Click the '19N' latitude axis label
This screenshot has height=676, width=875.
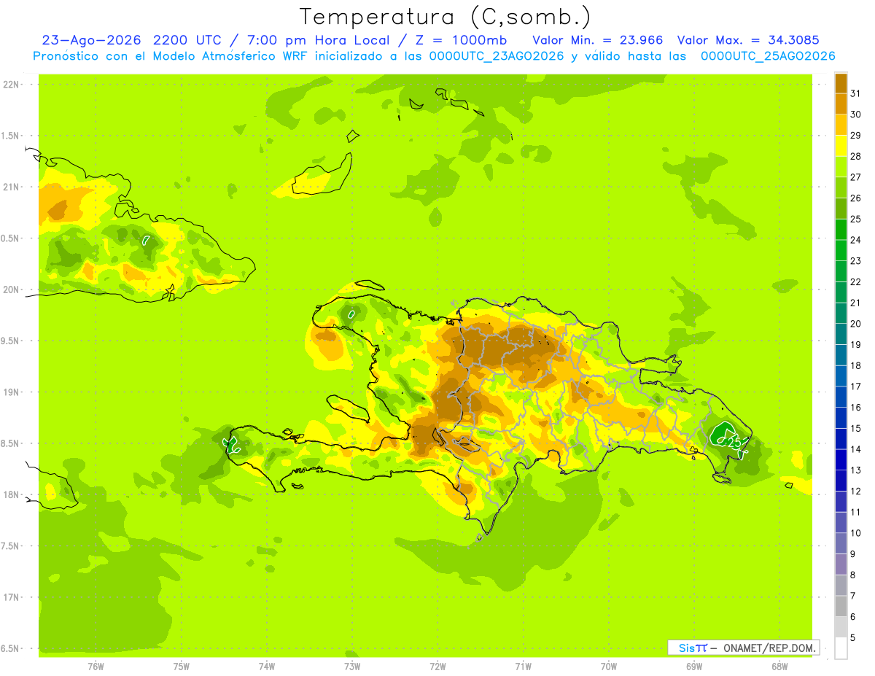12,392
